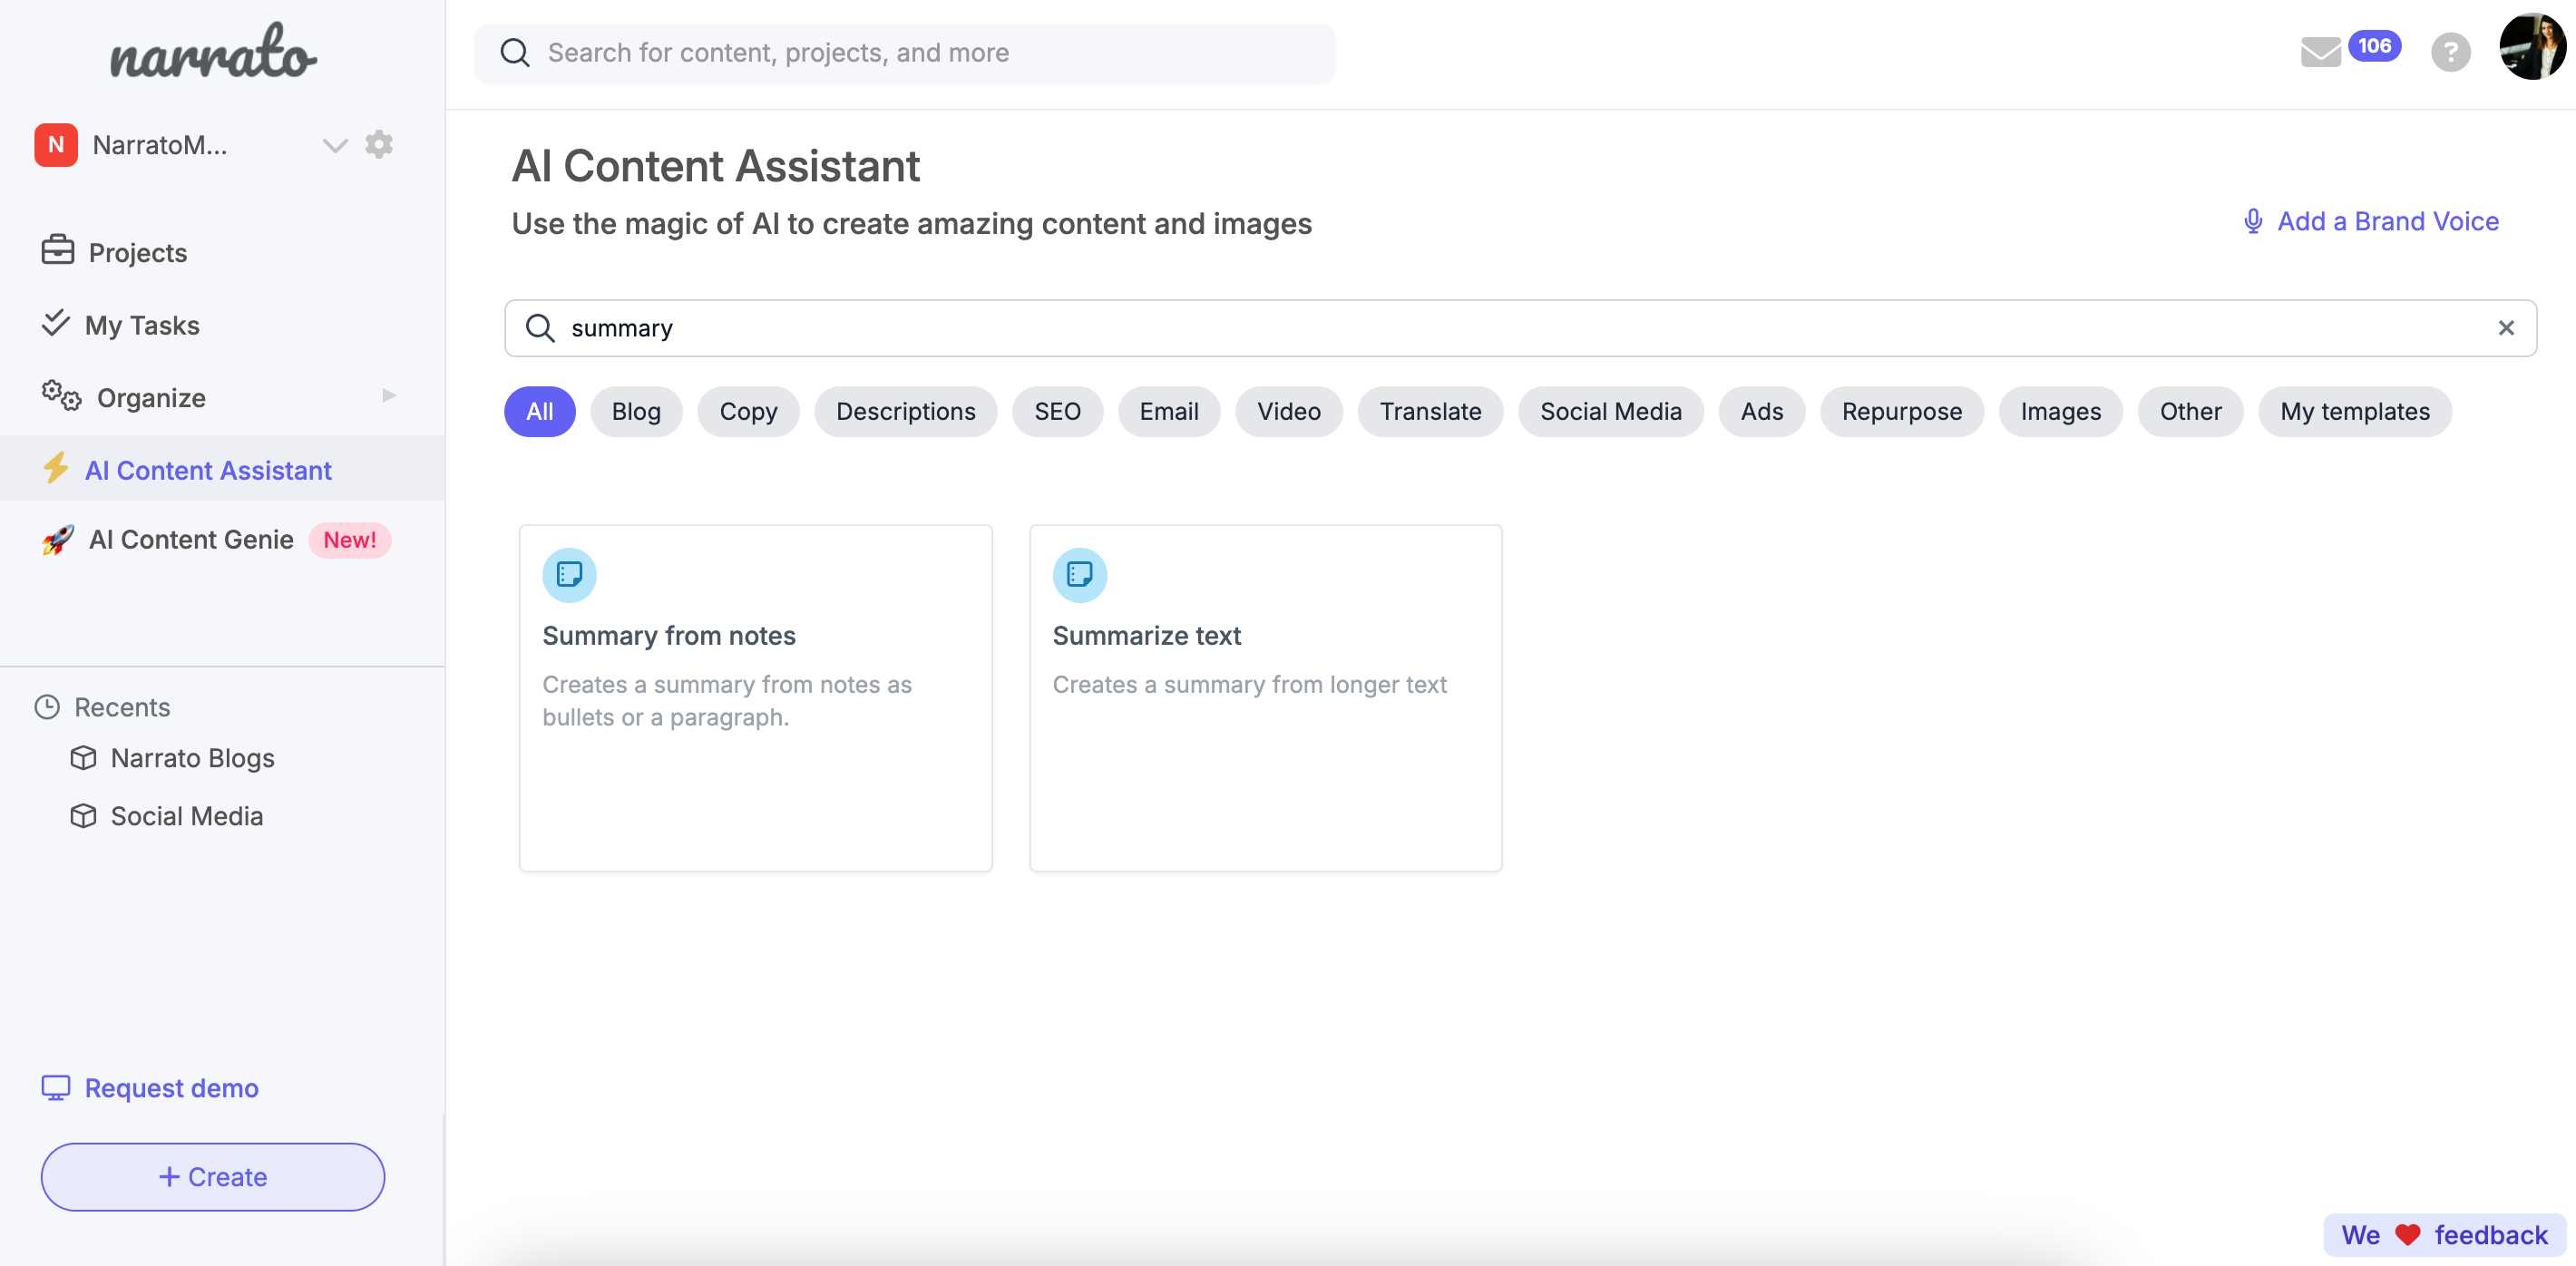This screenshot has height=1266, width=2576.
Task: Expand the Organize submenu arrow
Action: 389,396
